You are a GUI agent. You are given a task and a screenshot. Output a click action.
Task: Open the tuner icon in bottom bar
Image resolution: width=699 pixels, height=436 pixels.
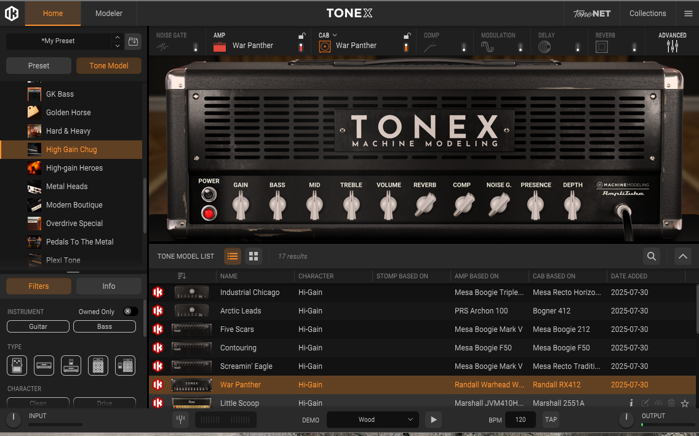pyautogui.click(x=180, y=419)
